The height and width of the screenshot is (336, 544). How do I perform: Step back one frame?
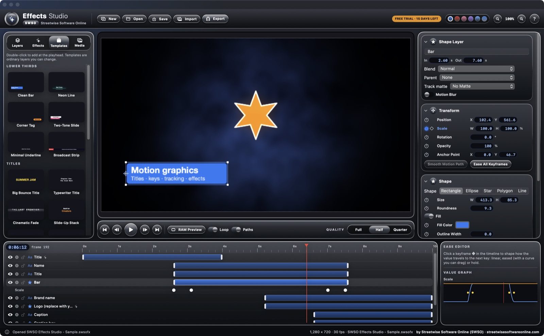click(x=117, y=230)
